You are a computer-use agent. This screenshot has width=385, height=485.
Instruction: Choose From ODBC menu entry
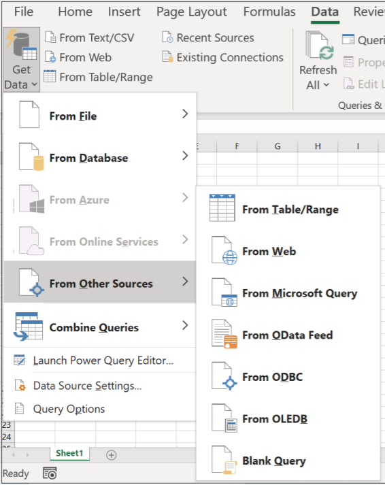pos(288,376)
